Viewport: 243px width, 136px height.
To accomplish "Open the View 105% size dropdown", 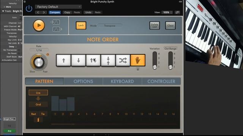I will (x=167, y=12).
